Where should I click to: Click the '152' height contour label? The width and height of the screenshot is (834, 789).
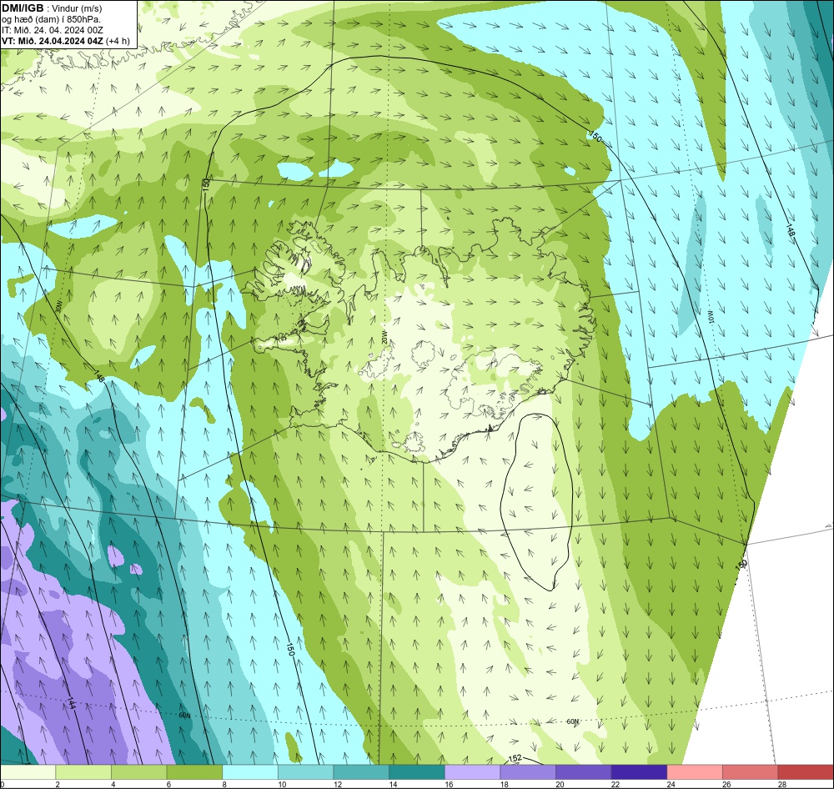coord(515,759)
